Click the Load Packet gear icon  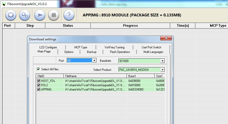11,15
